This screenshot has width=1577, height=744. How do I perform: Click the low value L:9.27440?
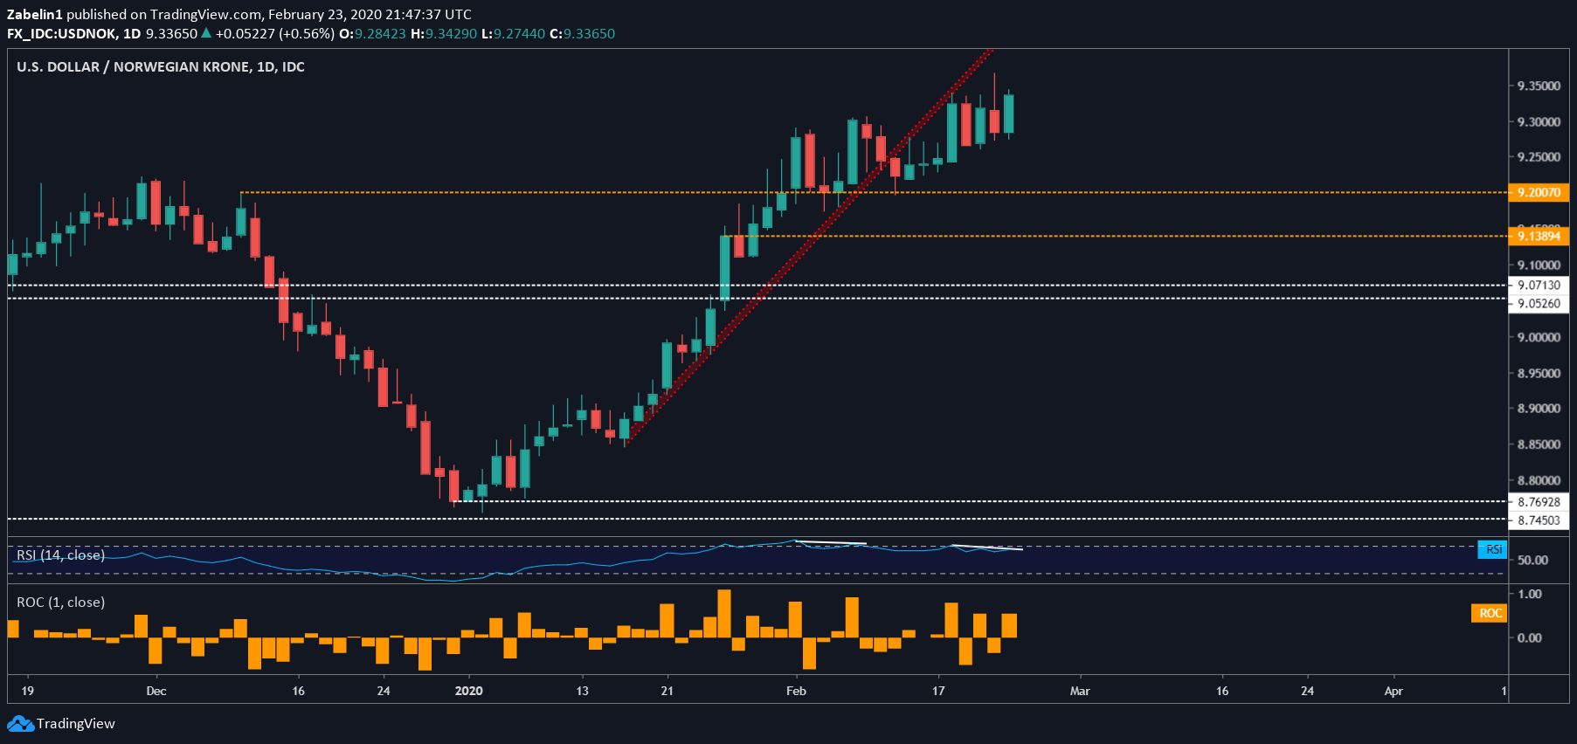coord(513,34)
